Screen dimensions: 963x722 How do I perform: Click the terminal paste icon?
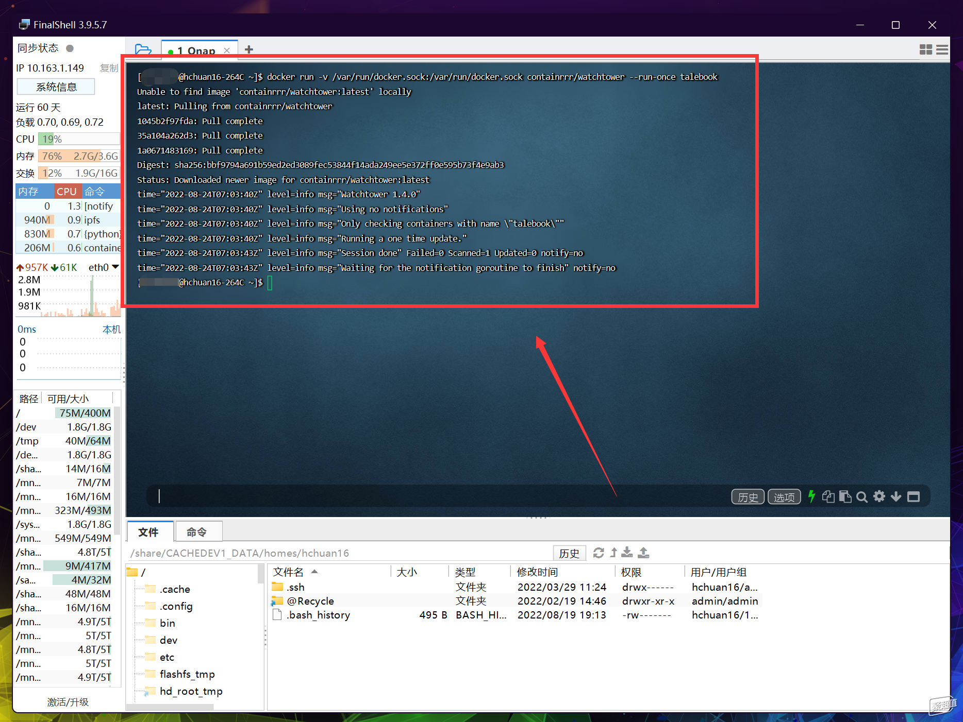[x=845, y=496]
